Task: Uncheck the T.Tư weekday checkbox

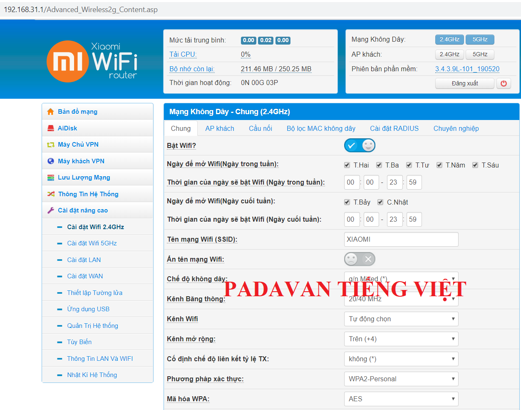Action: click(409, 165)
